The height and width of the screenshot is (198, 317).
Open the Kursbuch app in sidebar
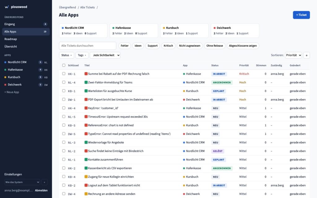point(26,77)
